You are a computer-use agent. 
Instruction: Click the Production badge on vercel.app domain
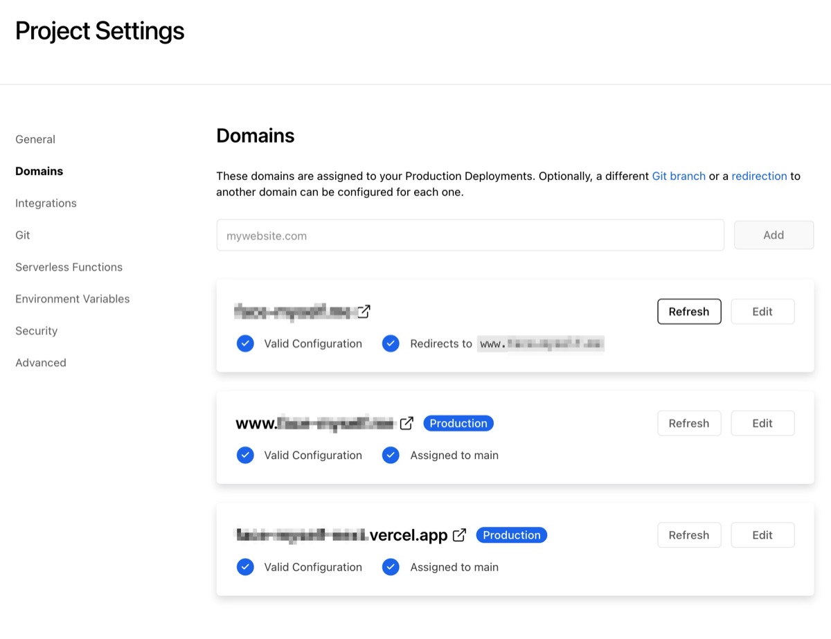coord(511,534)
